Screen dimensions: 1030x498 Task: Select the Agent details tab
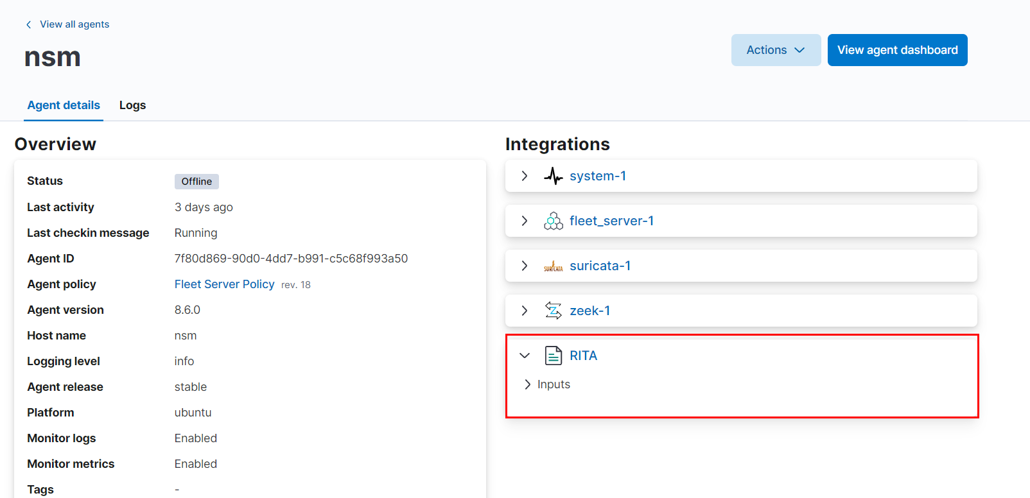[64, 105]
